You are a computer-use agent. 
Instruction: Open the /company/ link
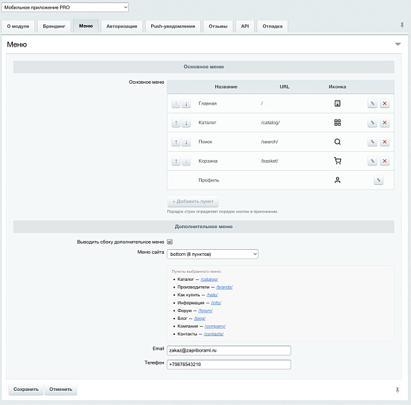coord(215,326)
